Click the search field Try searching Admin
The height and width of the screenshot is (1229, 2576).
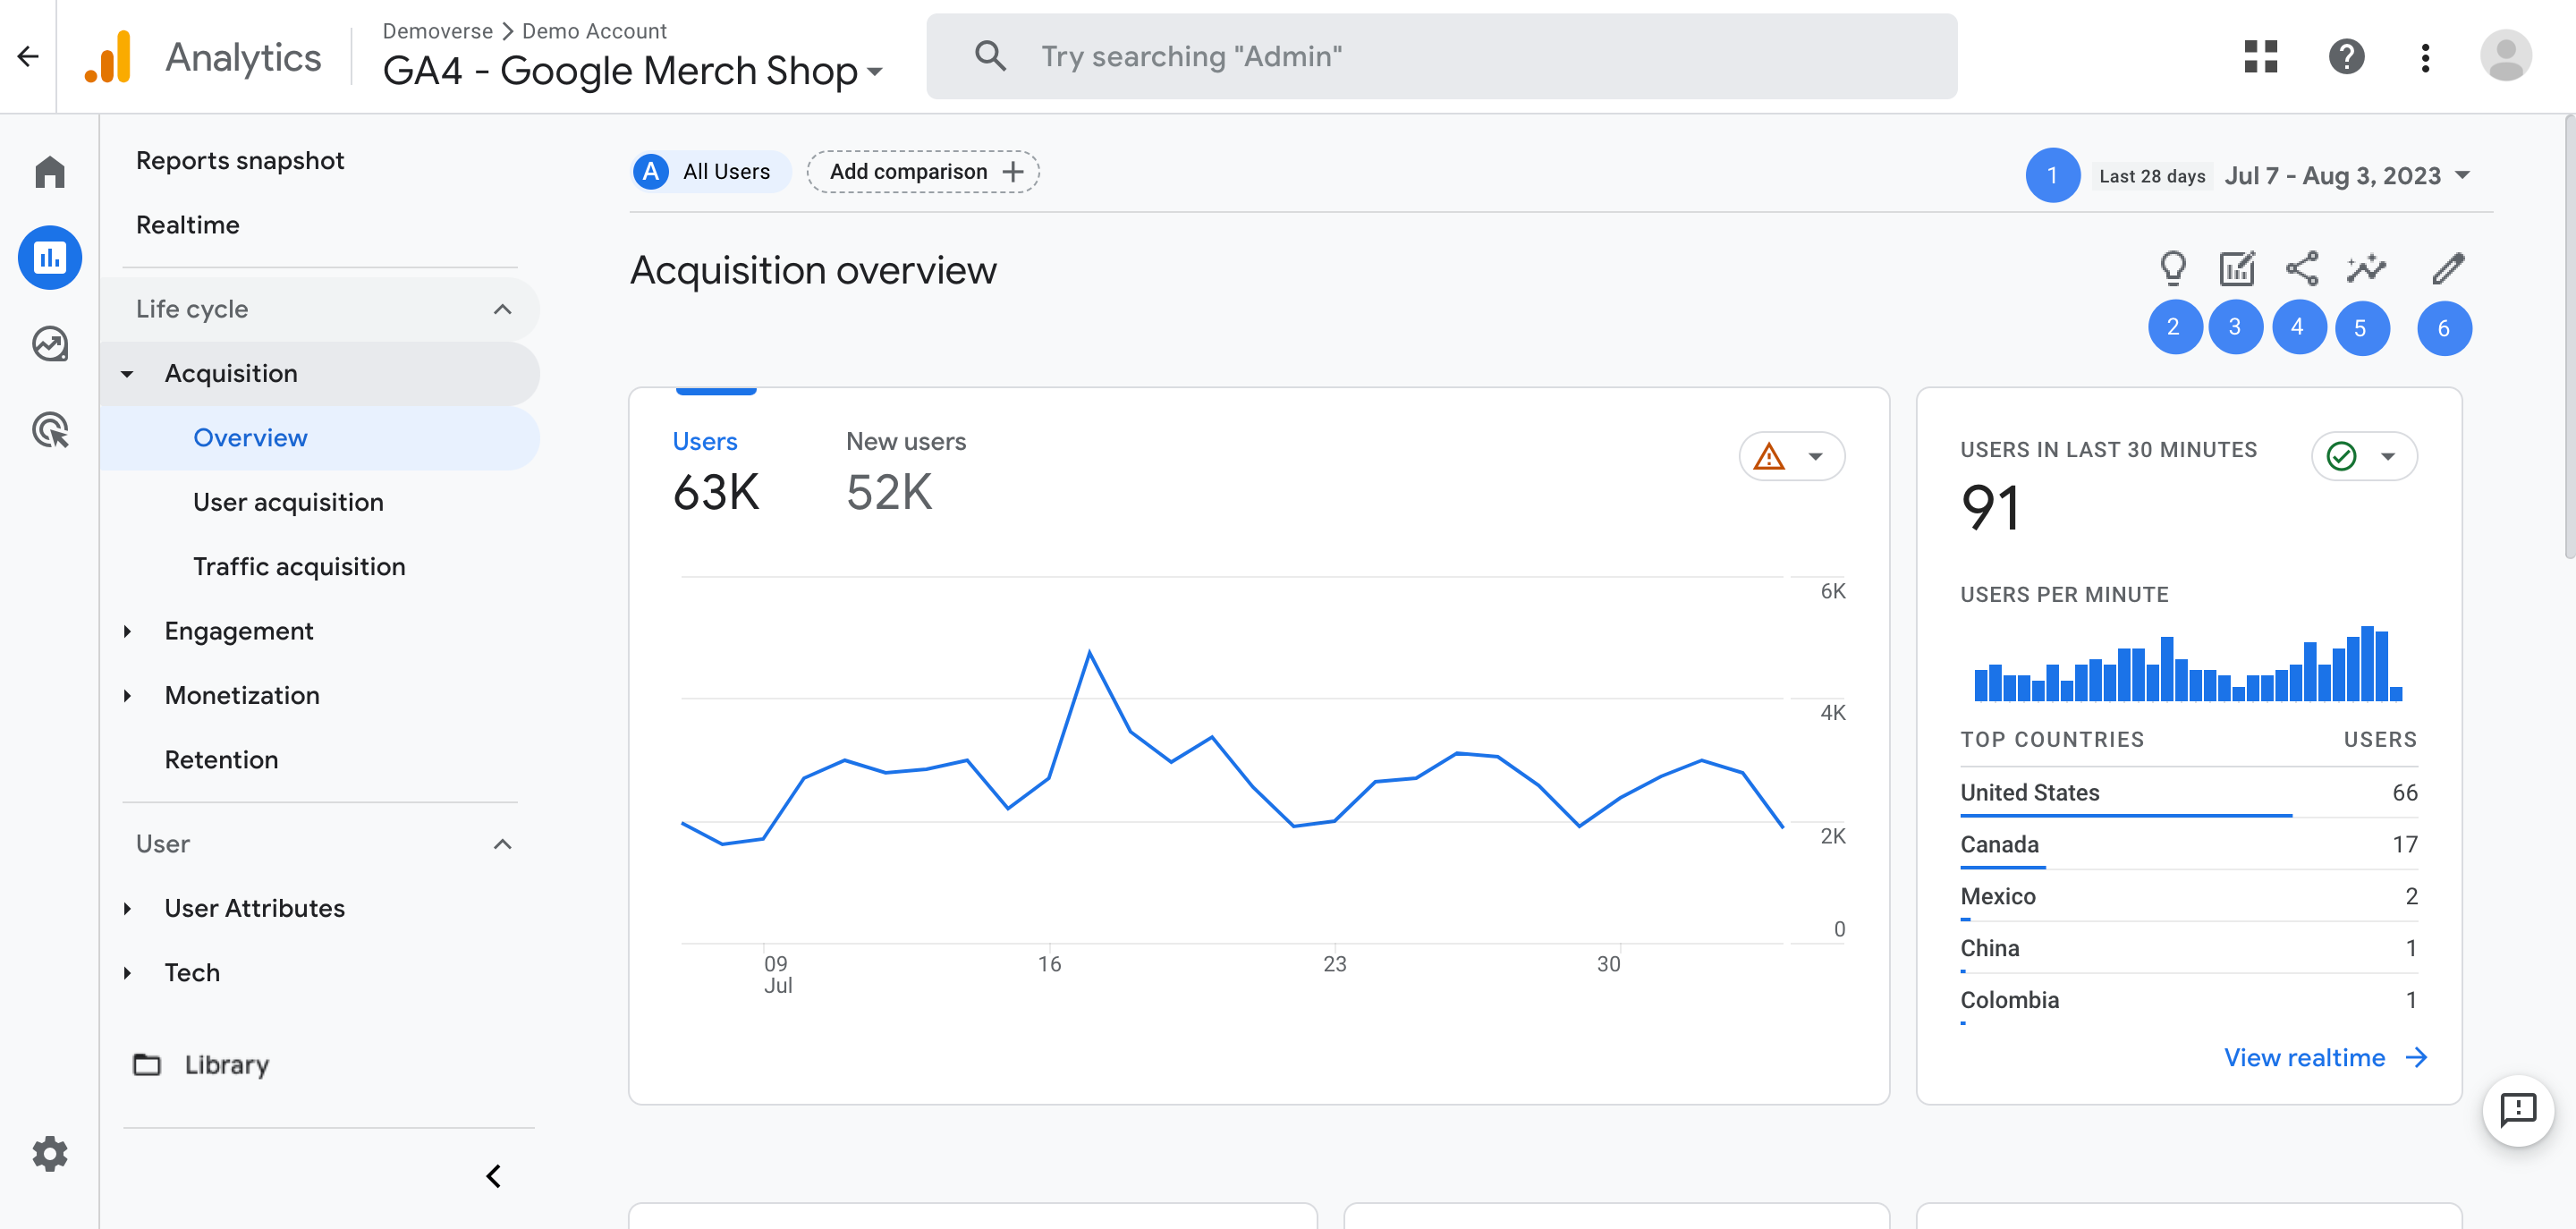1441,56
